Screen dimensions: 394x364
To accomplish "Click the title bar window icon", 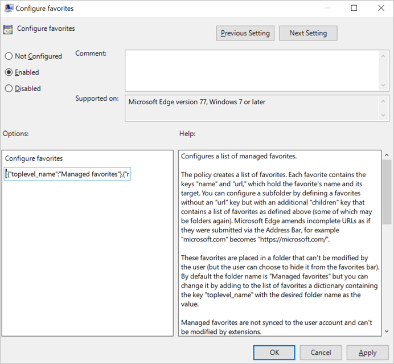I will point(9,9).
